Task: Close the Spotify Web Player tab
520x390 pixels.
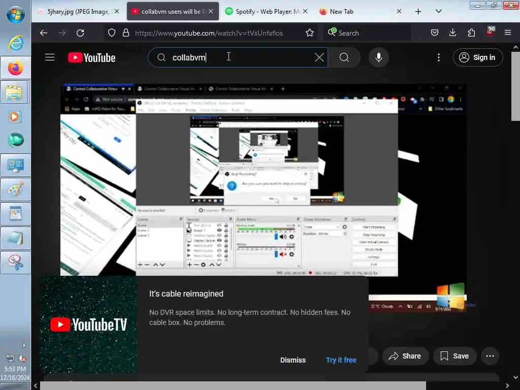Action: tap(305, 12)
